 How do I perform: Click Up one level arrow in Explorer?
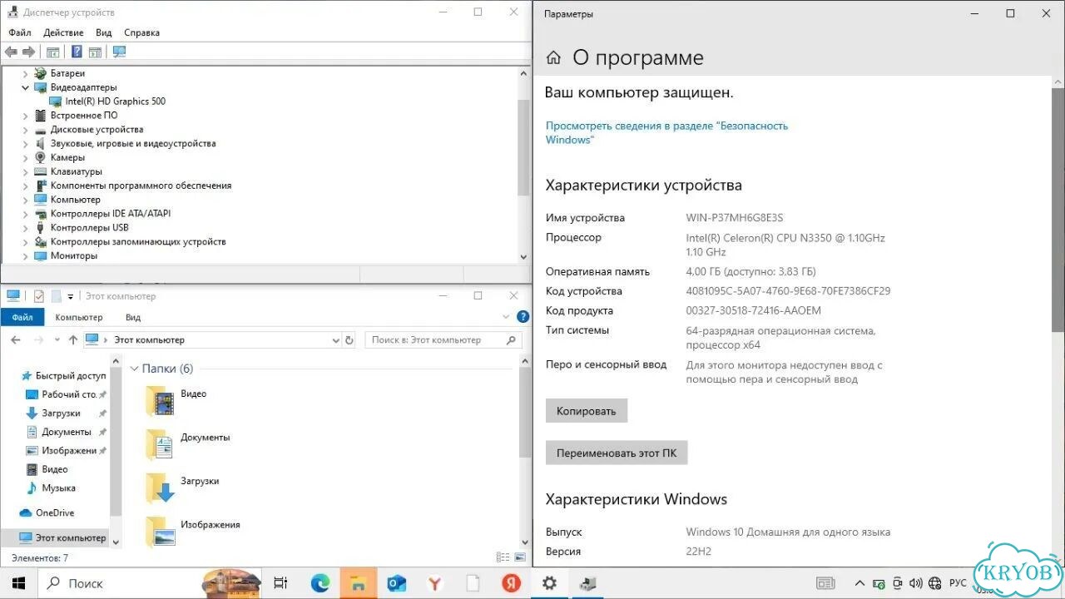[73, 340]
